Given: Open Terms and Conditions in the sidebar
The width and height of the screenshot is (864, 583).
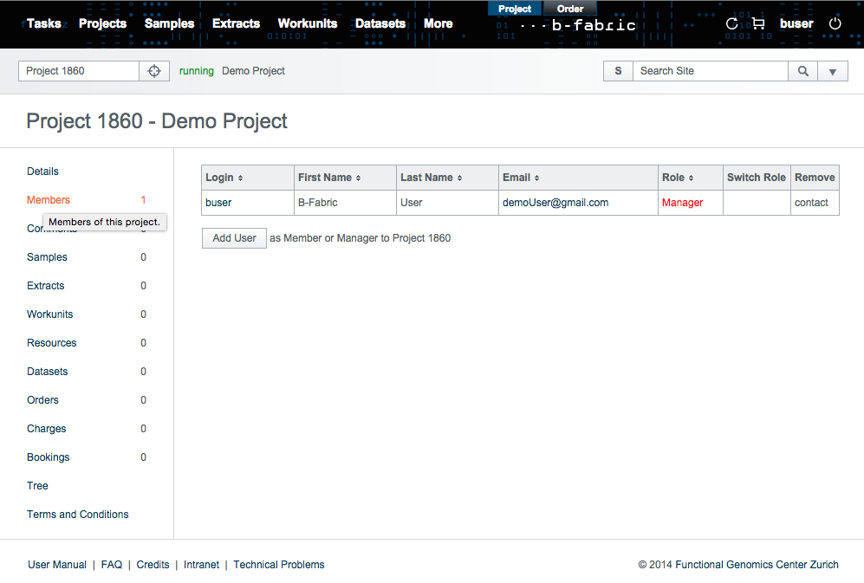Looking at the screenshot, I should [x=78, y=515].
